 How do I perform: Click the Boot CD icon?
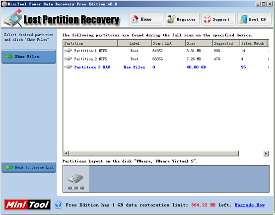243,19
